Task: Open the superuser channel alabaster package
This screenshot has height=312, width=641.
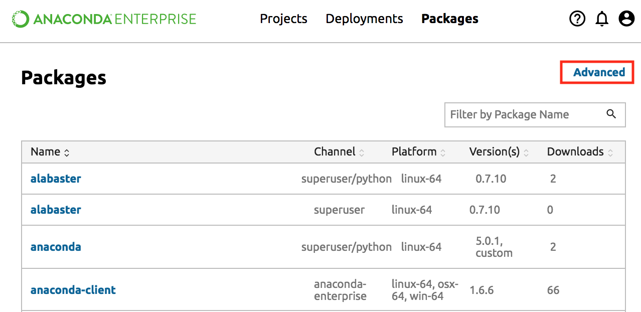Action: (x=56, y=210)
